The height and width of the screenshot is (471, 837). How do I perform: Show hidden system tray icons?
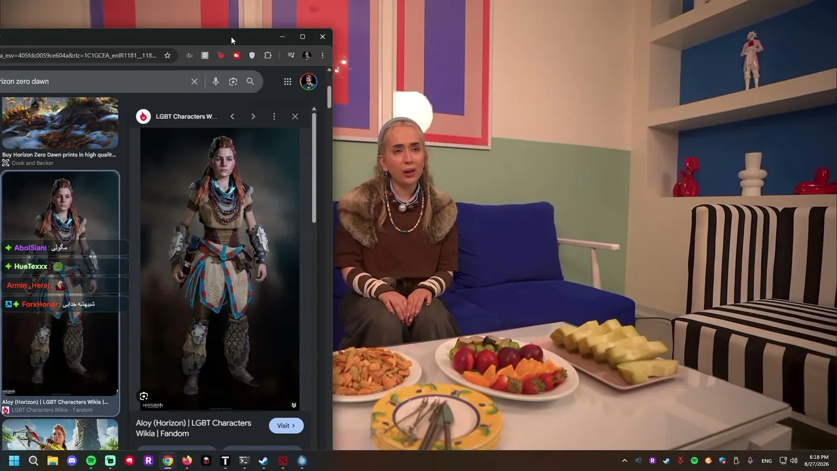tap(624, 461)
